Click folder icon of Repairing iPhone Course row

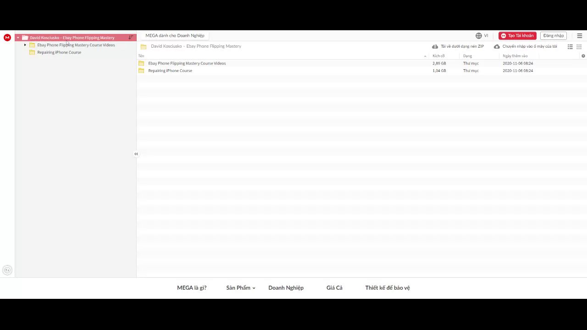click(x=141, y=71)
